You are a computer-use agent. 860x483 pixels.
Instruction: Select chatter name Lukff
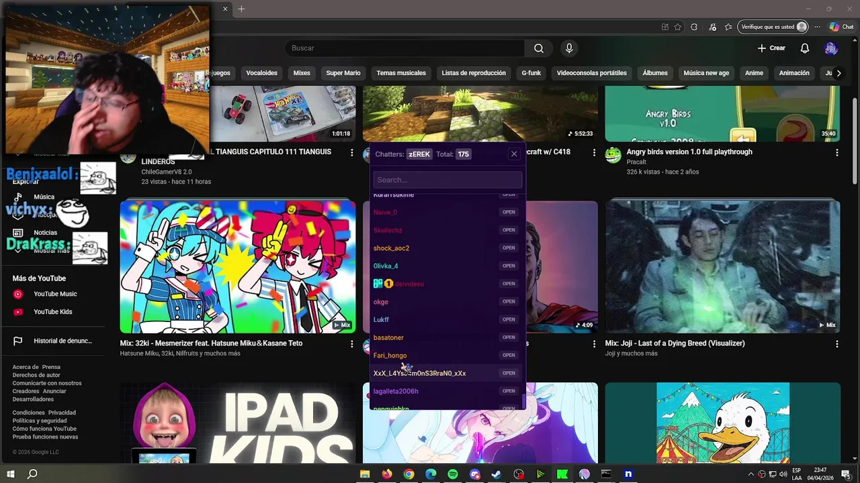pos(381,319)
